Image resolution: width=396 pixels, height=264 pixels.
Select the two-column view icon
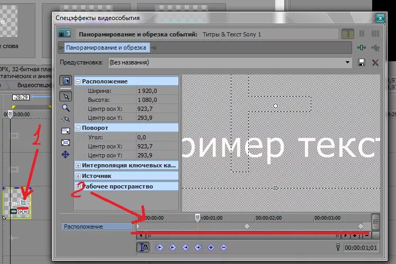click(x=362, y=34)
